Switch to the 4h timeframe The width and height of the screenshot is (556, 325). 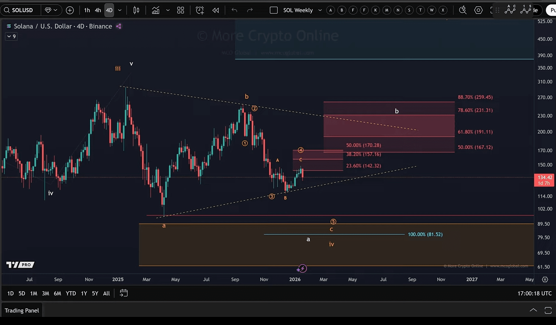(98, 10)
